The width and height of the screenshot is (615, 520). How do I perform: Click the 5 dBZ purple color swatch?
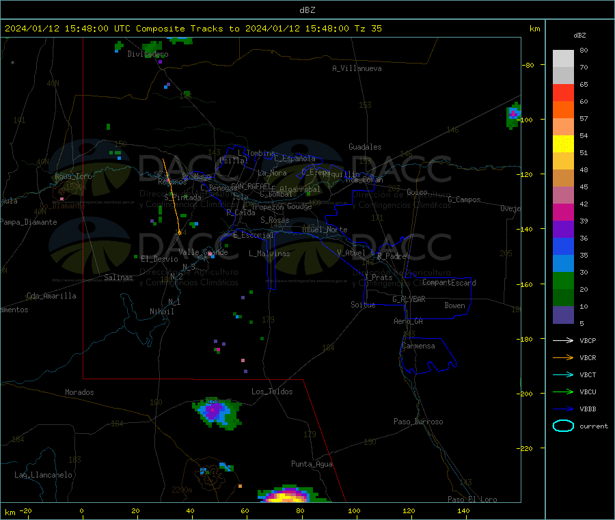coord(563,315)
